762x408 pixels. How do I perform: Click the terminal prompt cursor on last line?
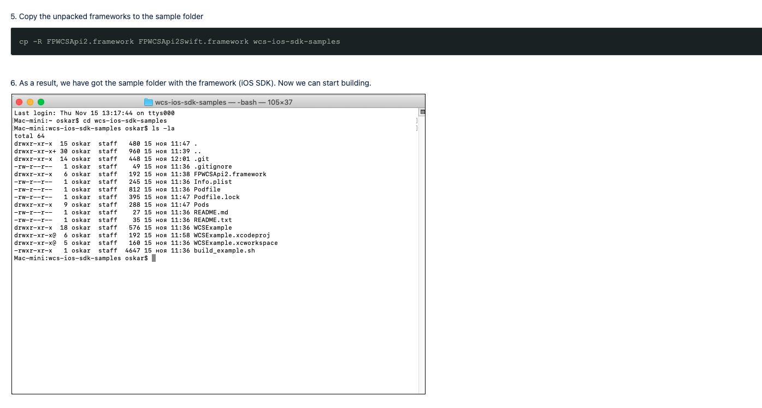coord(154,258)
